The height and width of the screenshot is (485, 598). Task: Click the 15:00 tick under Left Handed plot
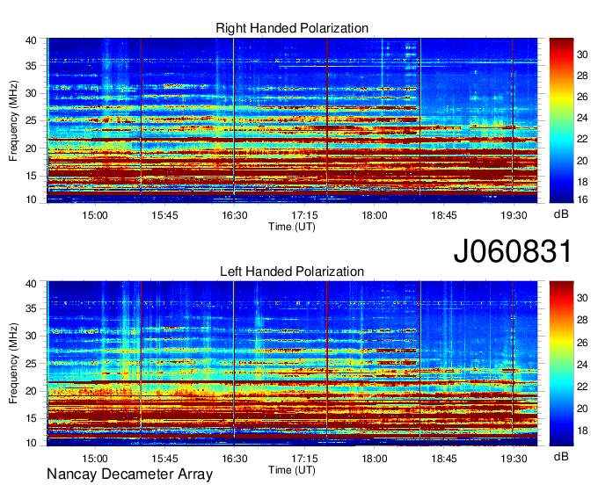(95, 459)
